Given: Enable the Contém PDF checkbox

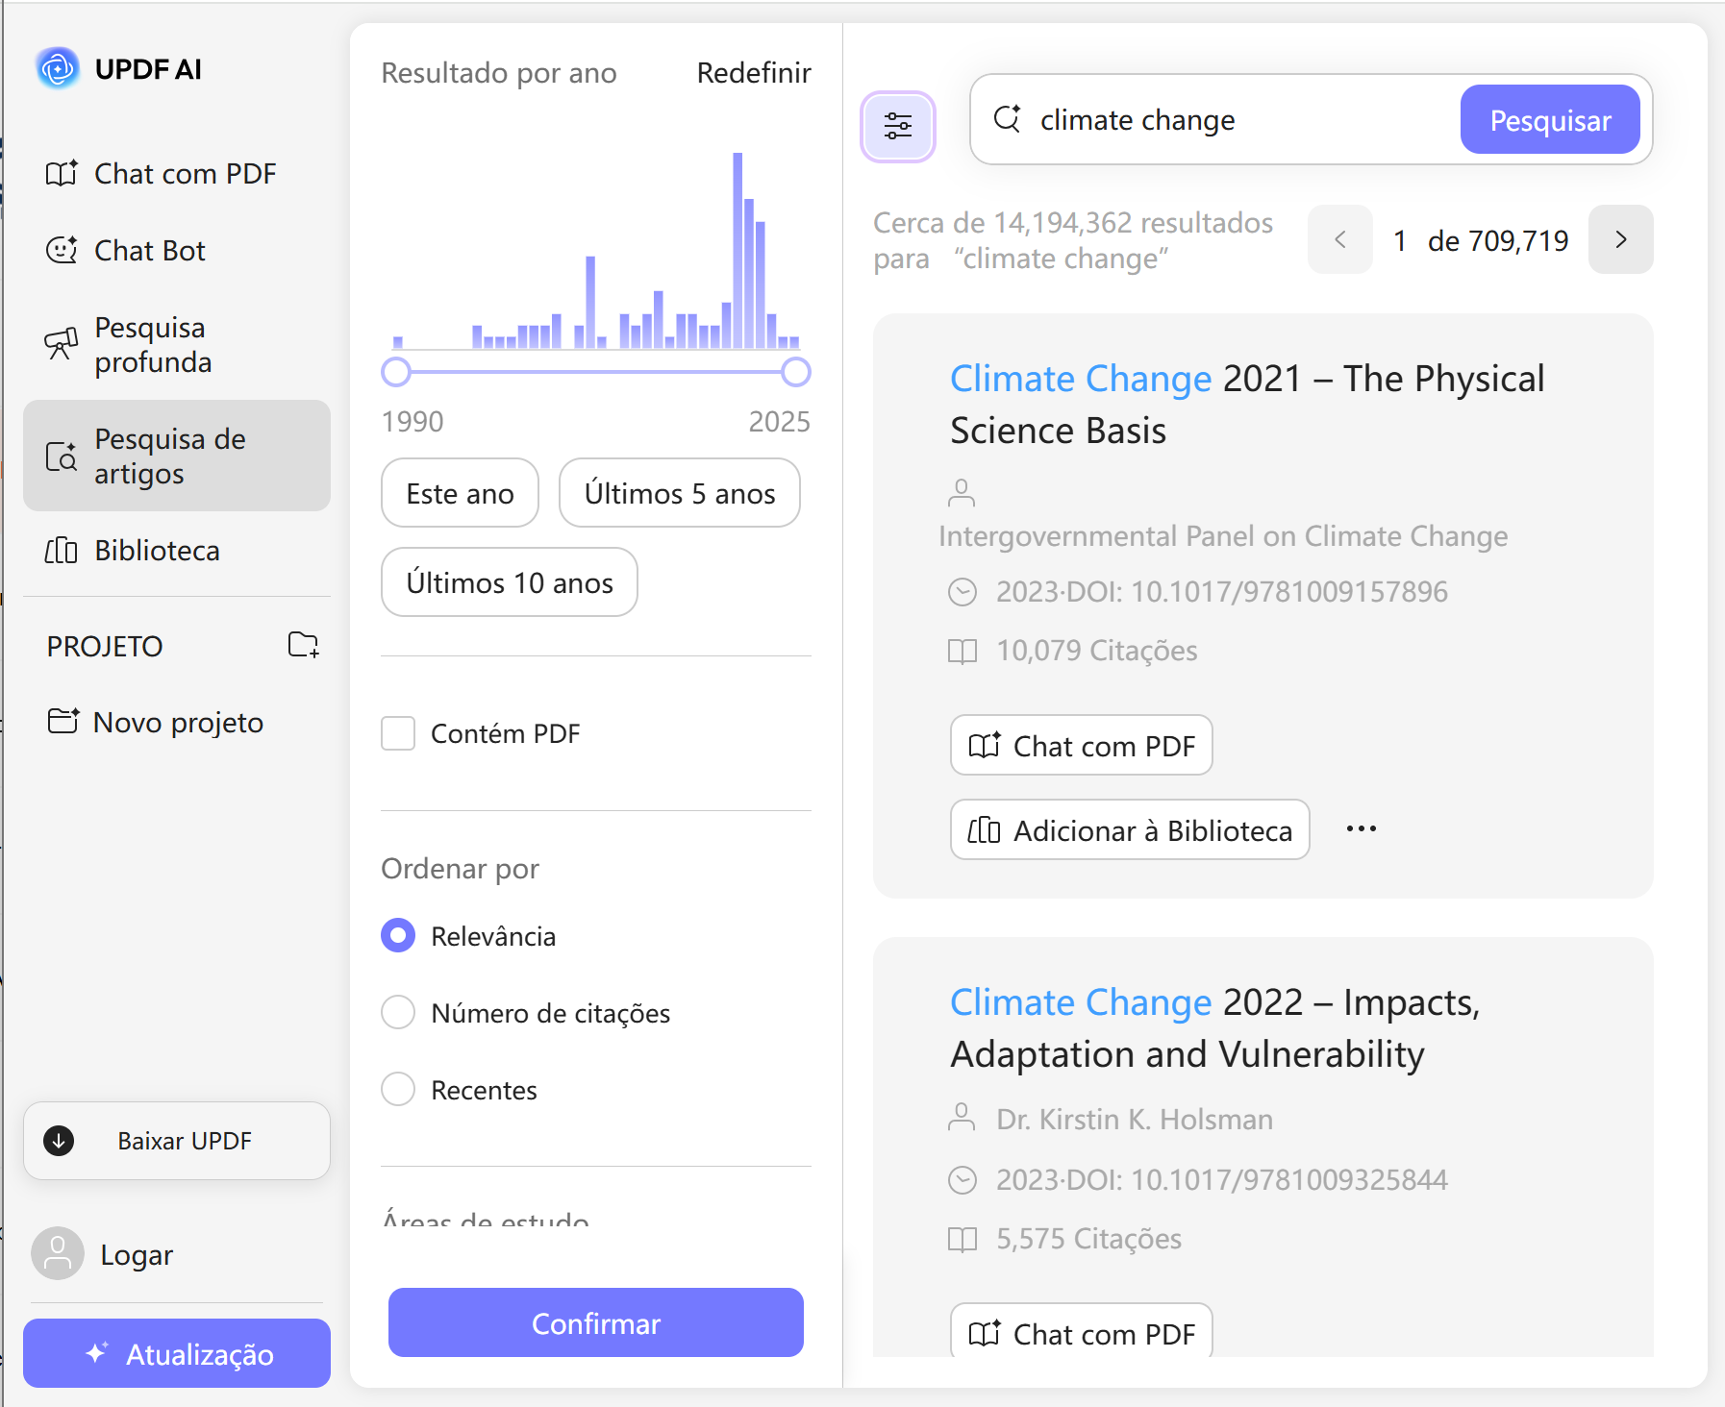Looking at the screenshot, I should pos(398,733).
